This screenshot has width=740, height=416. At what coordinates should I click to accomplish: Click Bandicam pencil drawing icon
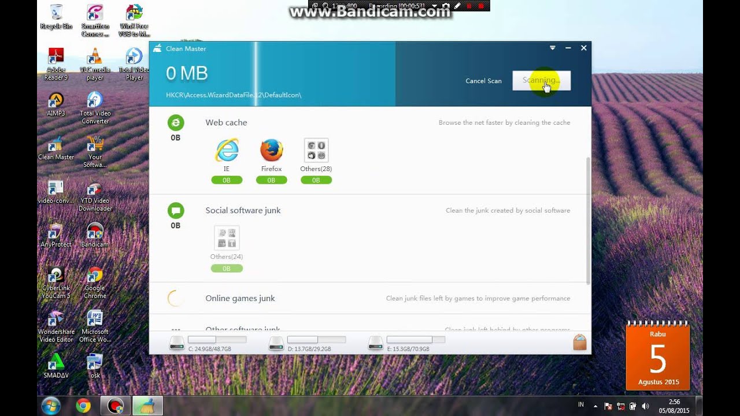click(457, 6)
